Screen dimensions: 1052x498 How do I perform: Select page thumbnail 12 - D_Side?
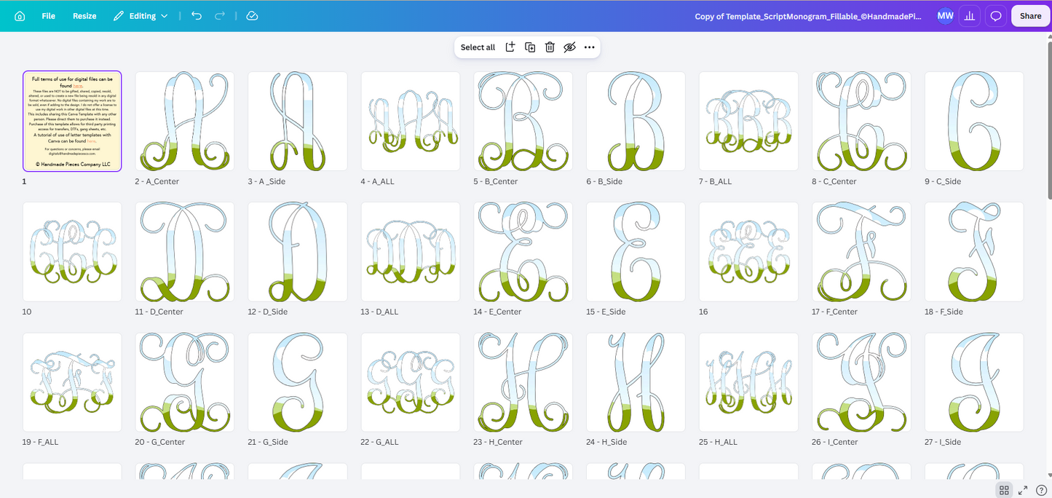point(298,251)
